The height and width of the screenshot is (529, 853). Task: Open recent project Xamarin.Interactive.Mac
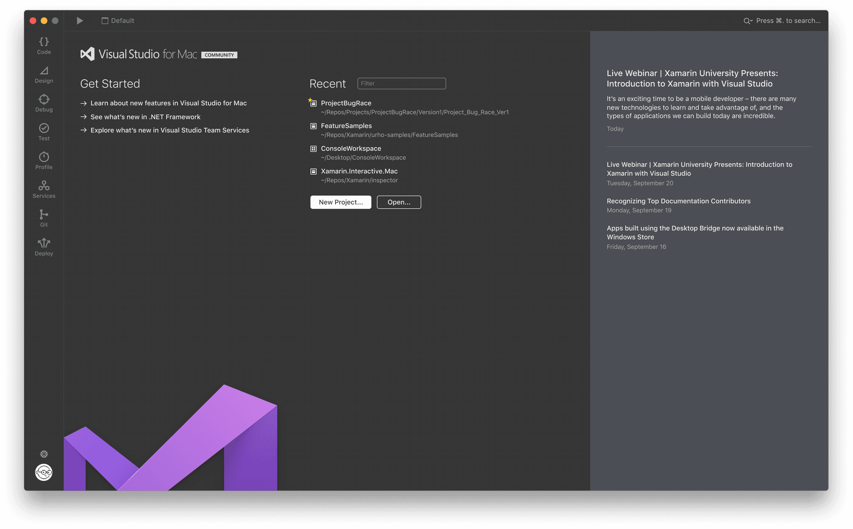coord(359,171)
